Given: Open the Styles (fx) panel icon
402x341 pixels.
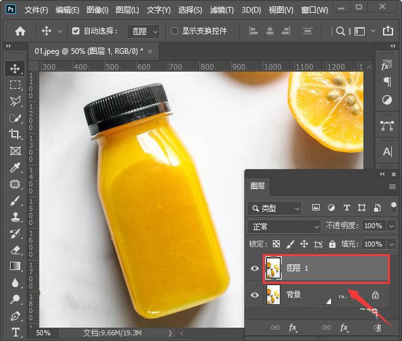Looking at the screenshot, I should click(x=387, y=66).
